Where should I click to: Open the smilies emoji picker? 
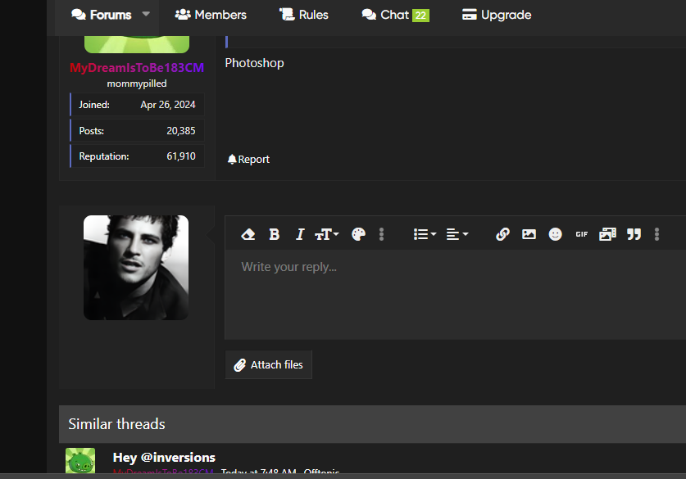tap(556, 234)
